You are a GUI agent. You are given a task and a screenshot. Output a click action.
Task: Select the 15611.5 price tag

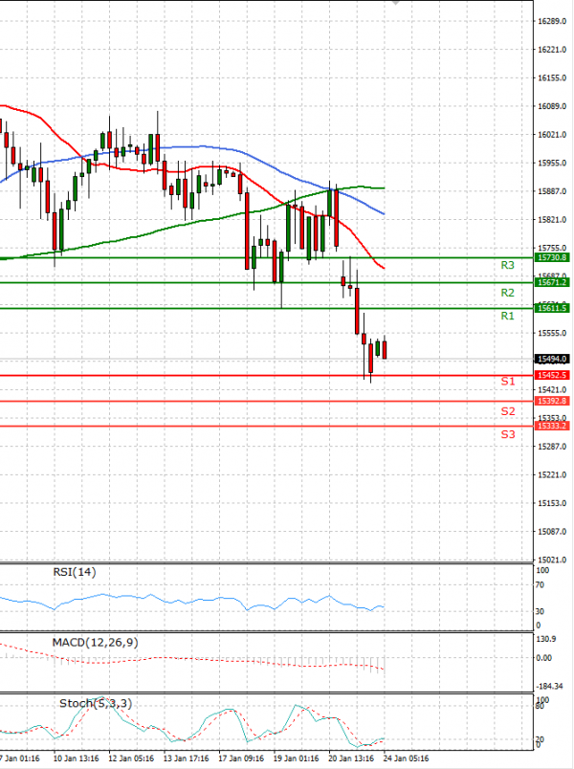point(552,308)
